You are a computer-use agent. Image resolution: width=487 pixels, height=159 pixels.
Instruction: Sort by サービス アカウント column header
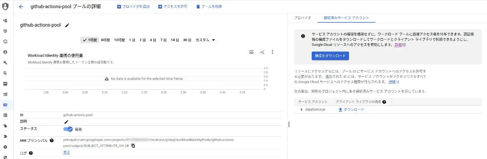coord(313,102)
